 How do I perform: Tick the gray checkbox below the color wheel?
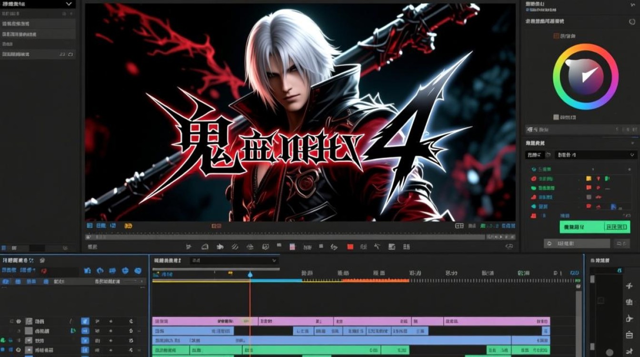click(x=556, y=117)
